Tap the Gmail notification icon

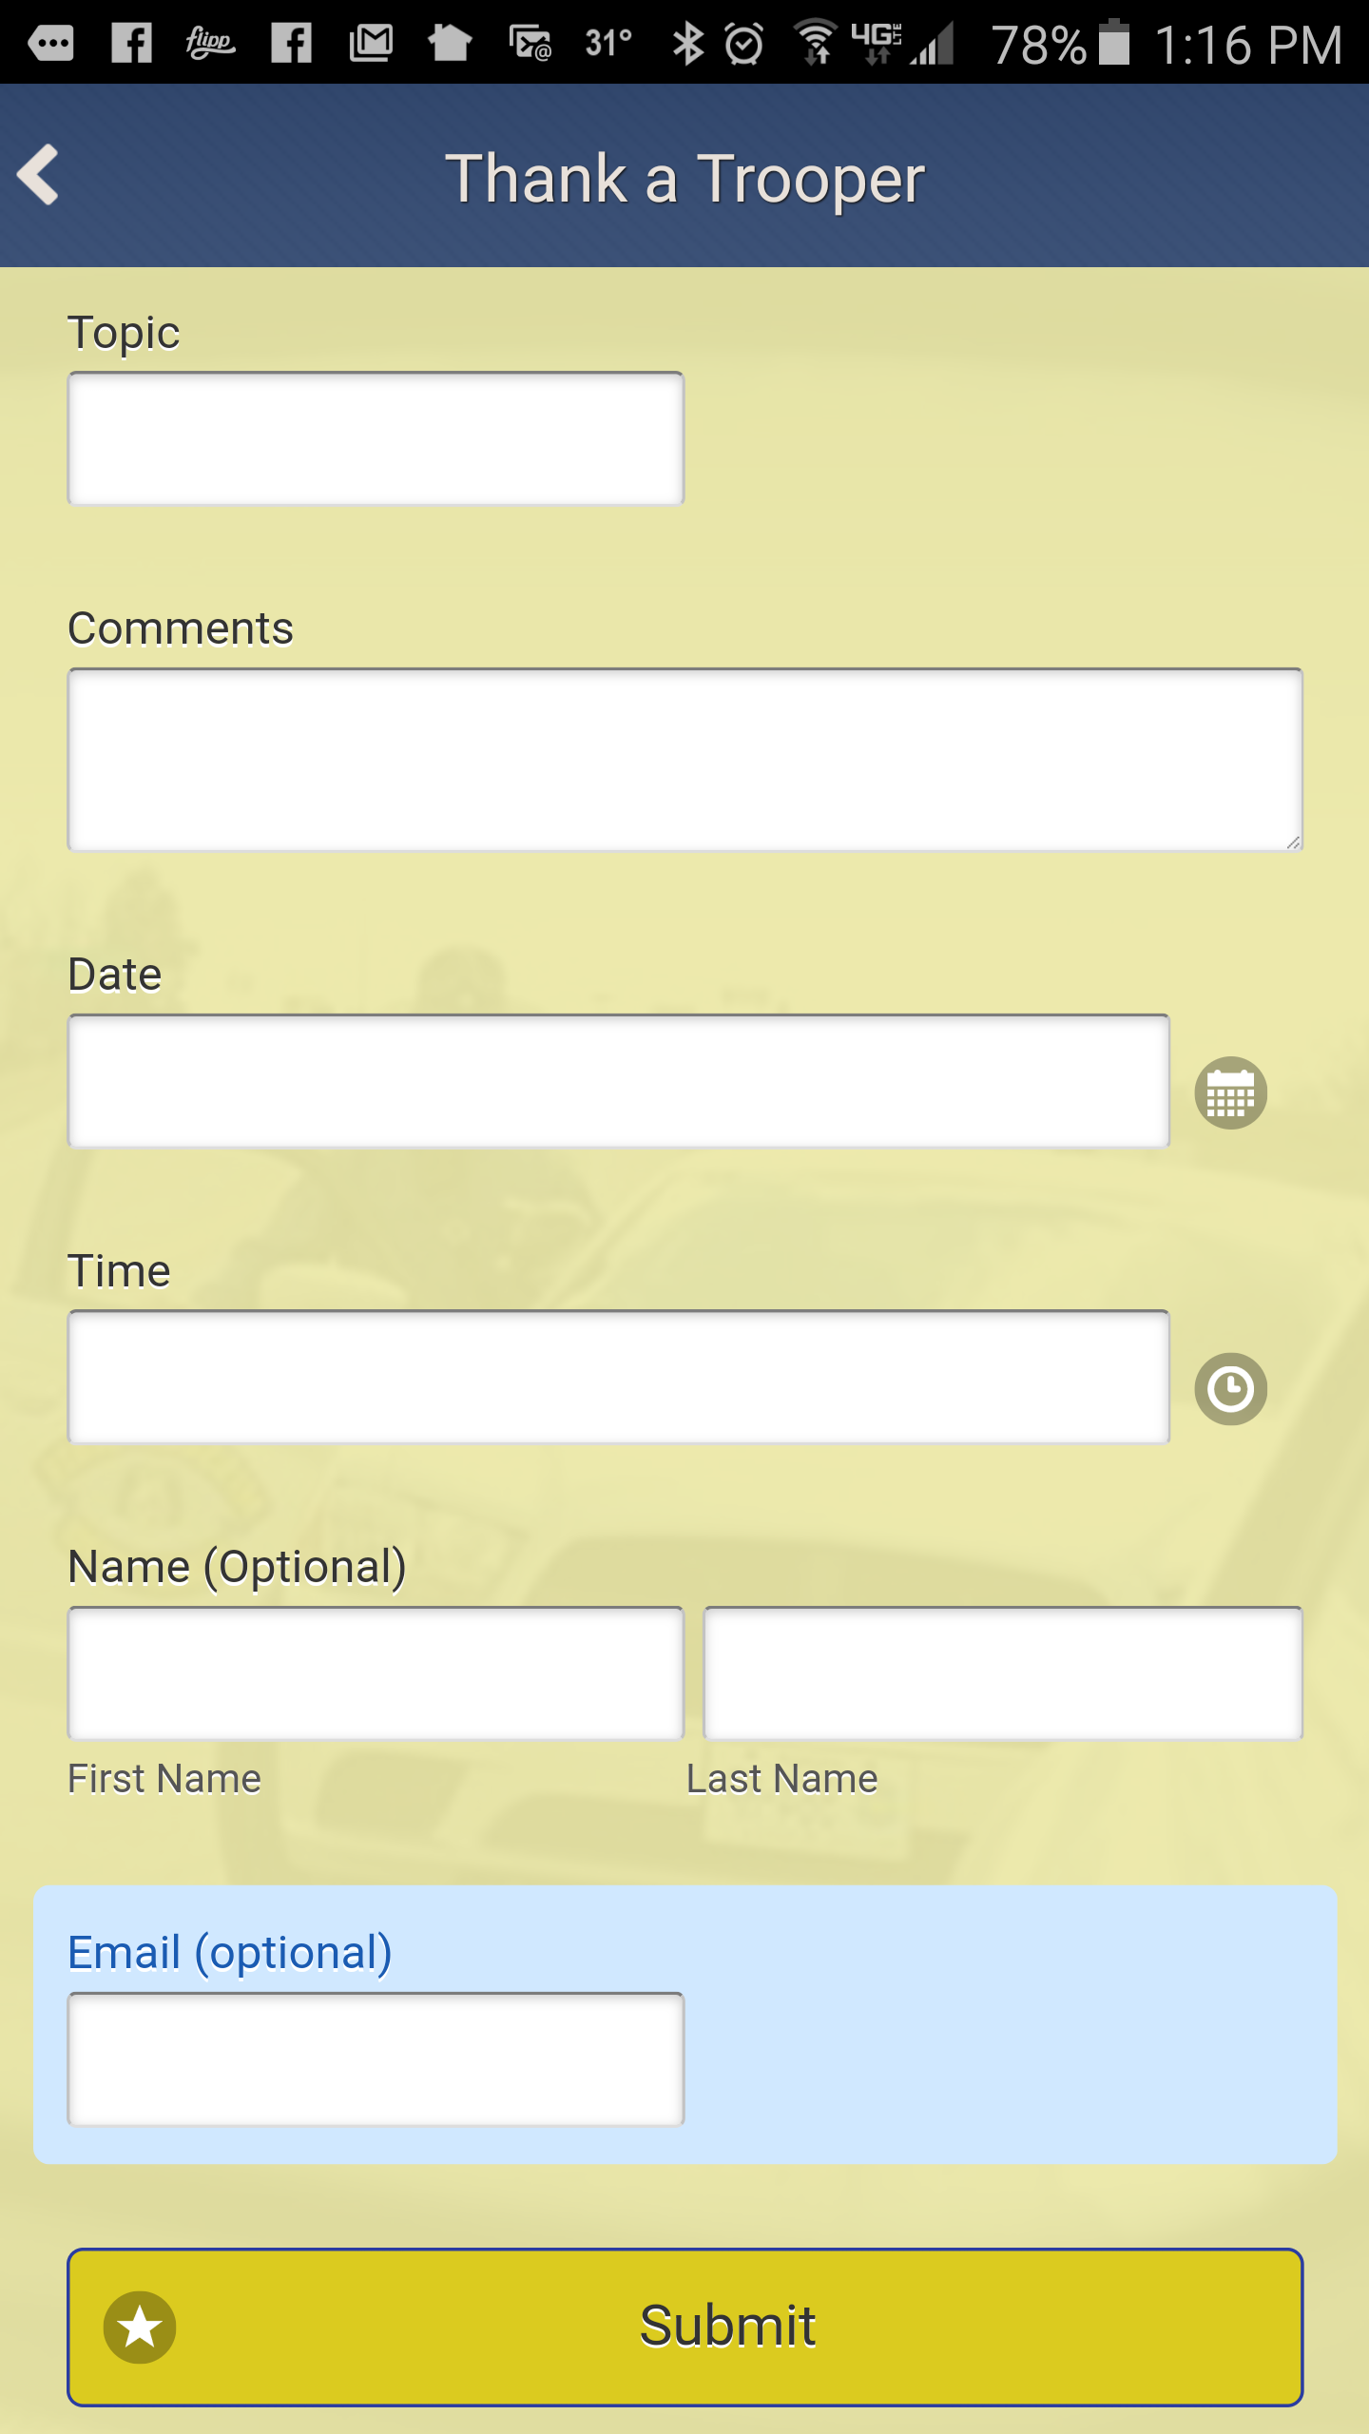[371, 43]
